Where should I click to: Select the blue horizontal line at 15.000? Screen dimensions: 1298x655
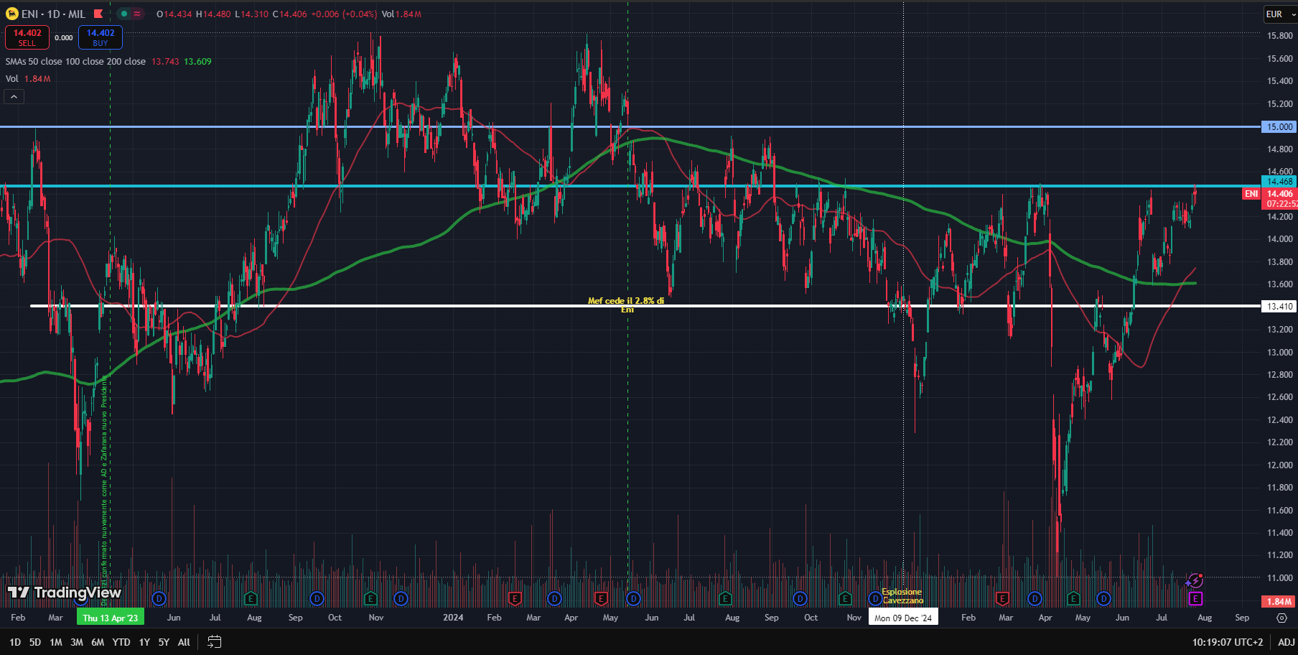point(630,126)
